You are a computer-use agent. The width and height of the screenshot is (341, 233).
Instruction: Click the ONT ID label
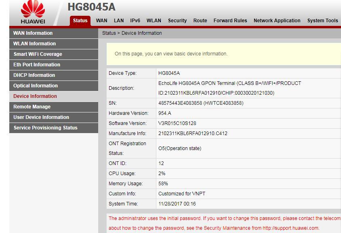tap(118, 163)
